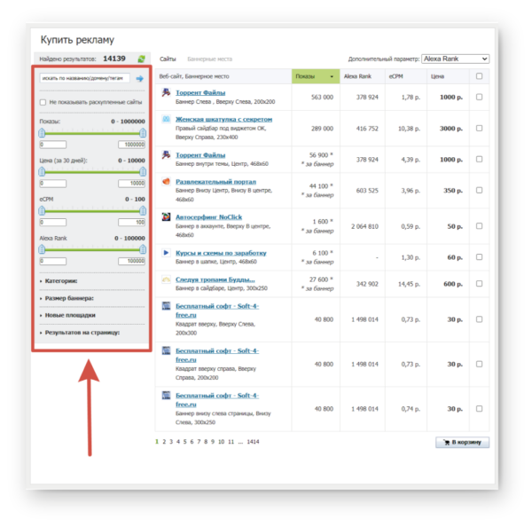Click the В корзину button
The image size is (532, 527).
(x=462, y=442)
